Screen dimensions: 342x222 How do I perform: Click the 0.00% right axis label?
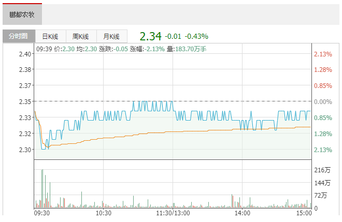coord(323,101)
